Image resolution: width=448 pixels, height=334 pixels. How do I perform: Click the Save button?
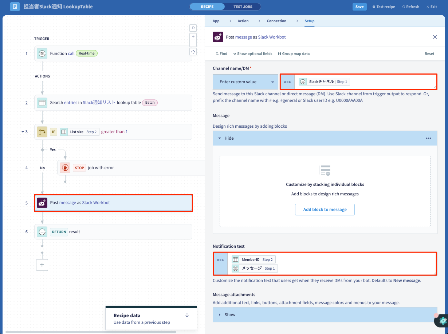[x=359, y=7]
